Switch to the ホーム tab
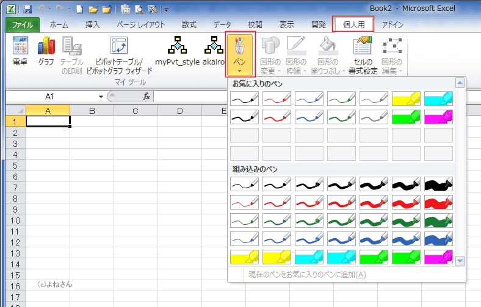Image resolution: width=481 pixels, height=307 pixels. 59,25
